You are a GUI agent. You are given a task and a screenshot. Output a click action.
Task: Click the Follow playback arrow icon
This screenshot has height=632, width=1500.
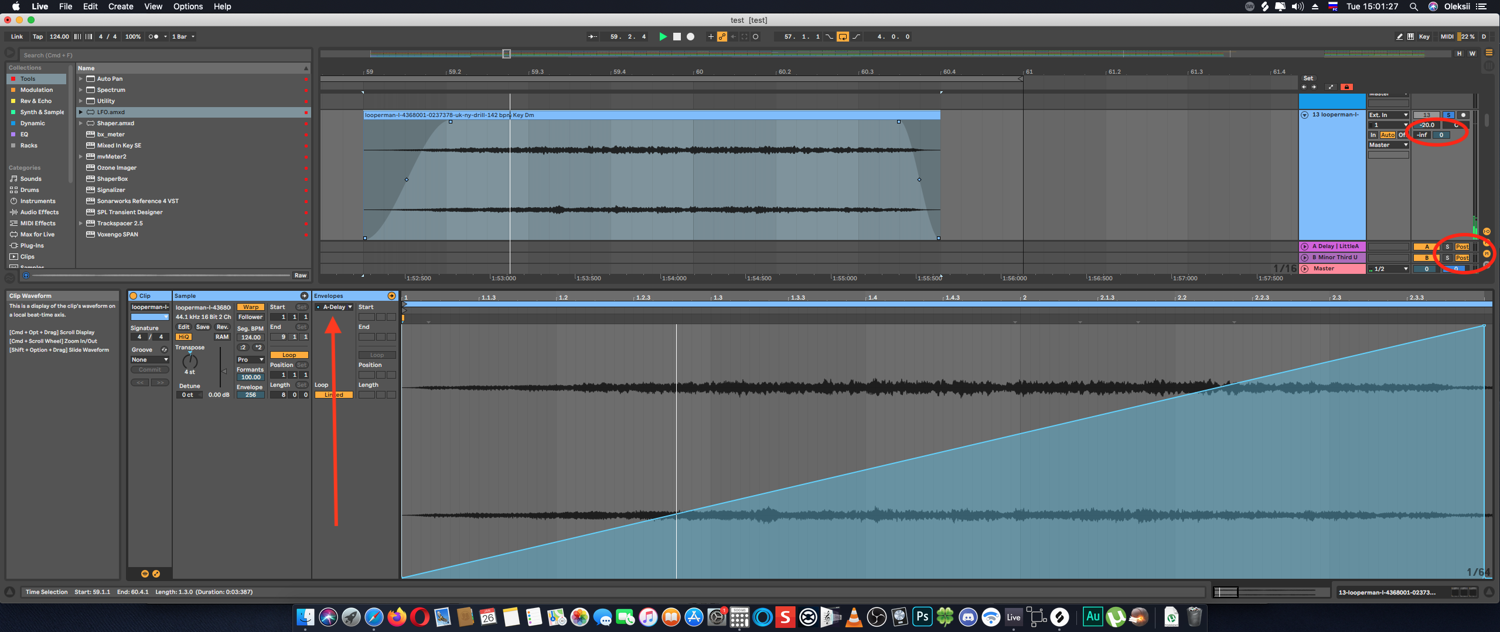tap(592, 36)
